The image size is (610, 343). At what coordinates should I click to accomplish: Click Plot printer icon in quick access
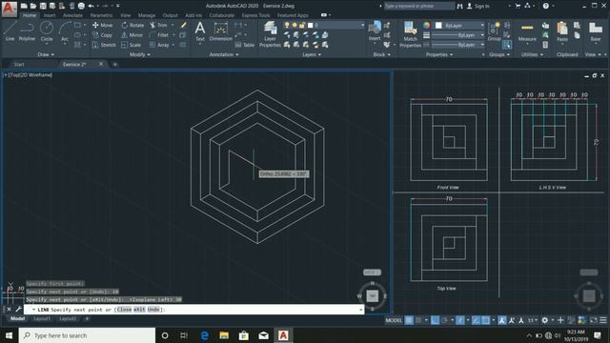point(81,6)
